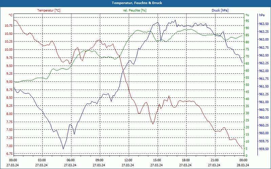The width and height of the screenshot is (271, 169).
Task: Click '30' on the green humidity axis
Action: (x=247, y=113)
